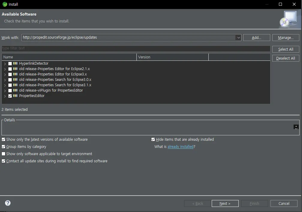
Task: Select old release-Properties Search for Eclipse3.1.x text
Action: click(x=55, y=85)
